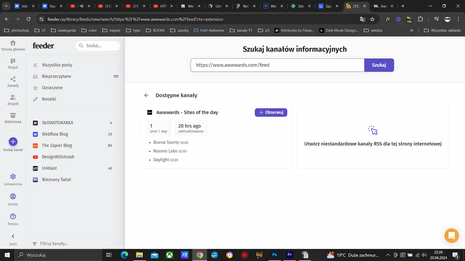Go back using arrow beside Dostępne kanały

[x=146, y=95]
